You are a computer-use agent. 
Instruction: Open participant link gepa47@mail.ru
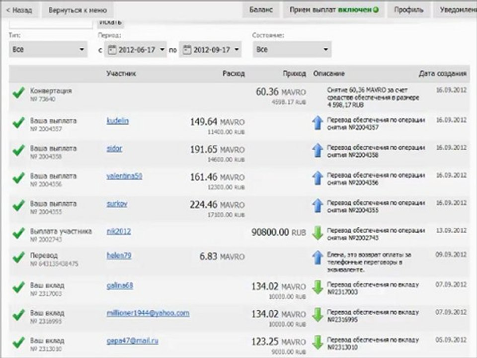[x=132, y=341]
